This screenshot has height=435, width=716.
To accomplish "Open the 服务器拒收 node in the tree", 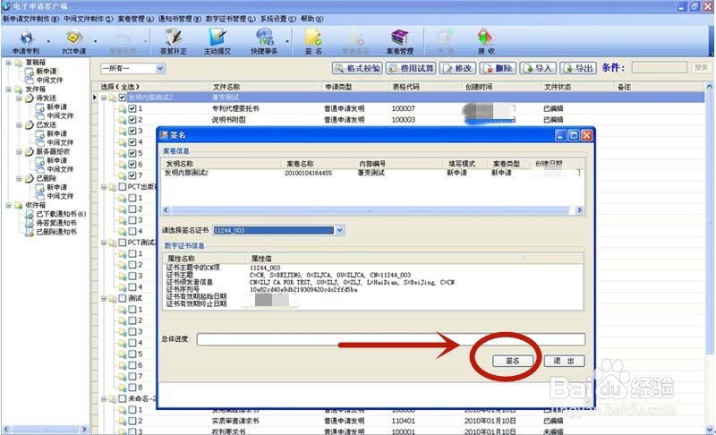I will (53, 151).
